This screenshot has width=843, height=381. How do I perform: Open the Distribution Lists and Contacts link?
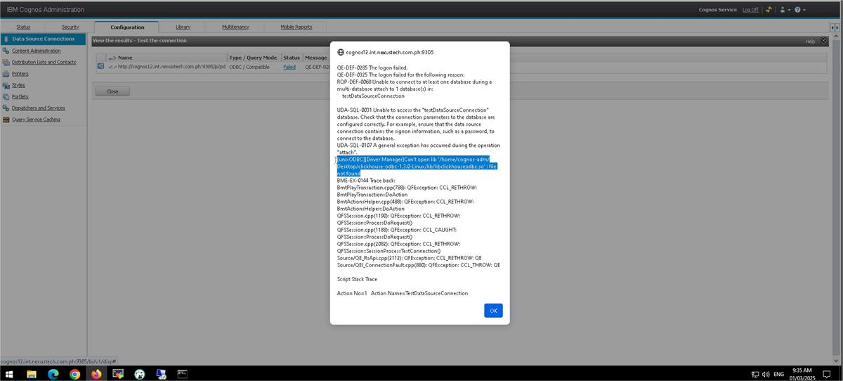pos(44,62)
